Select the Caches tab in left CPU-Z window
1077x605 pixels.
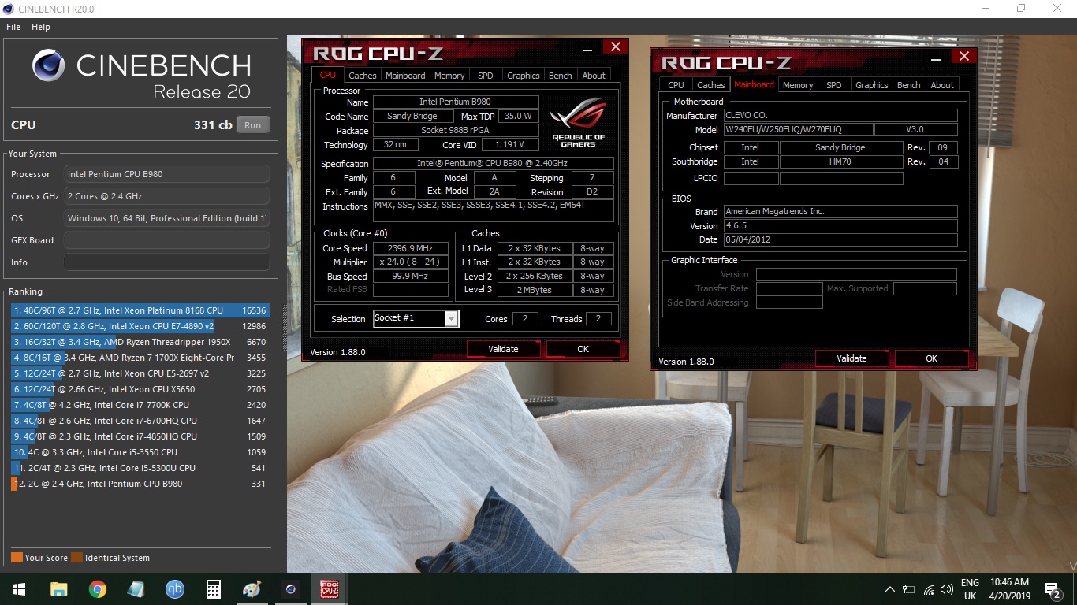tap(362, 76)
